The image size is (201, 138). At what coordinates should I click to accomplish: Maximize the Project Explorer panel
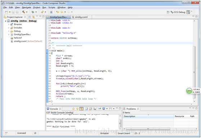(43, 16)
